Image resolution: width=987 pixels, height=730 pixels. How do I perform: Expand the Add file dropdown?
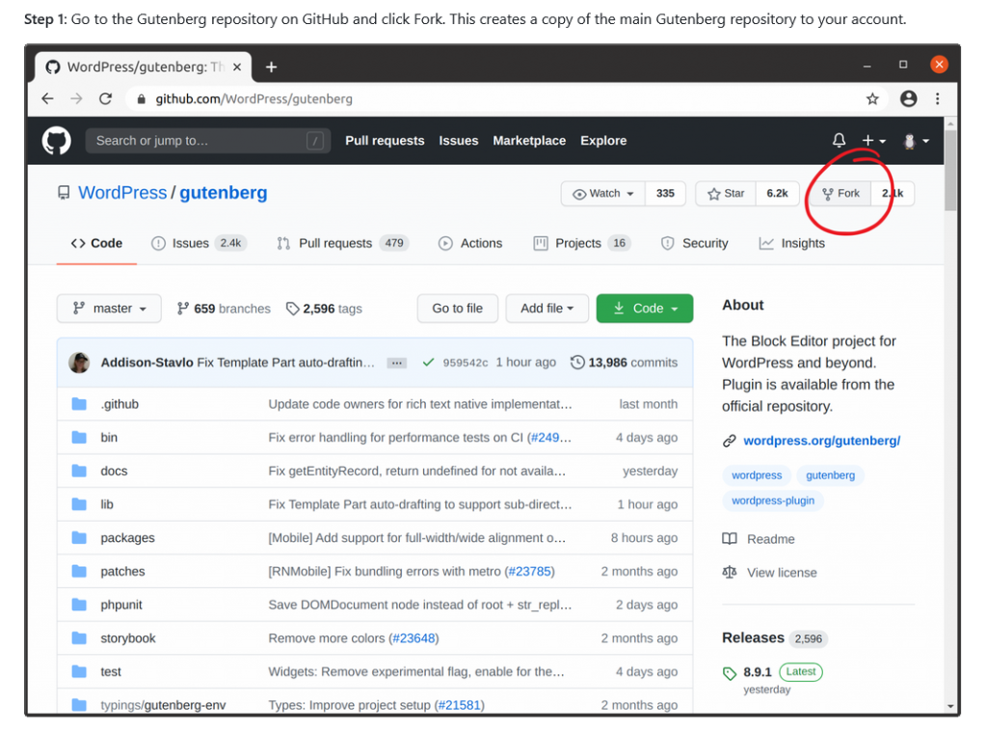pos(547,309)
